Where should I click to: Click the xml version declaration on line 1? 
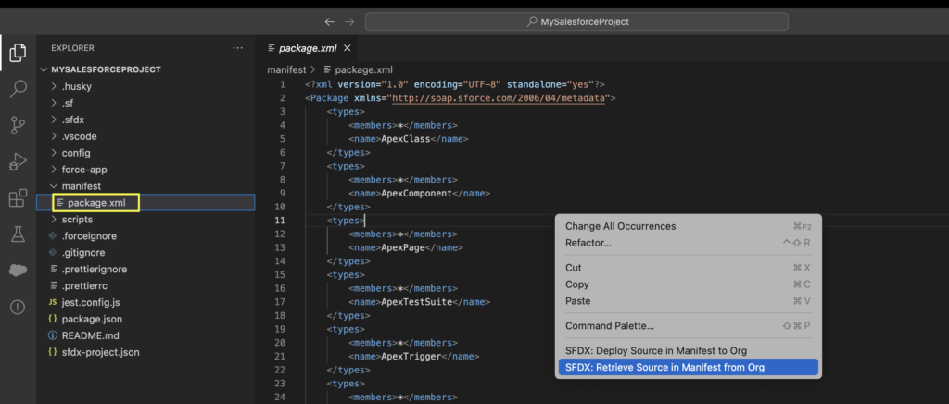454,84
